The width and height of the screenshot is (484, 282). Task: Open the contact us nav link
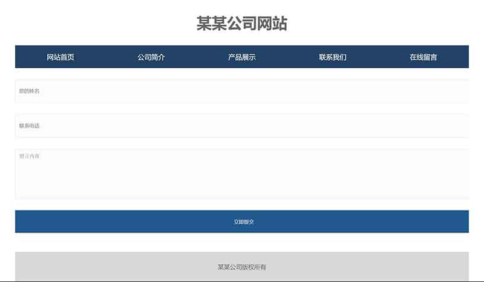point(333,57)
